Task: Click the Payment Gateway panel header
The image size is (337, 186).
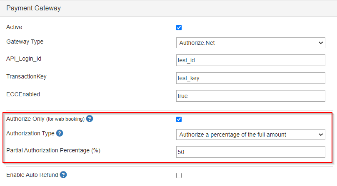Action: tap(168, 8)
